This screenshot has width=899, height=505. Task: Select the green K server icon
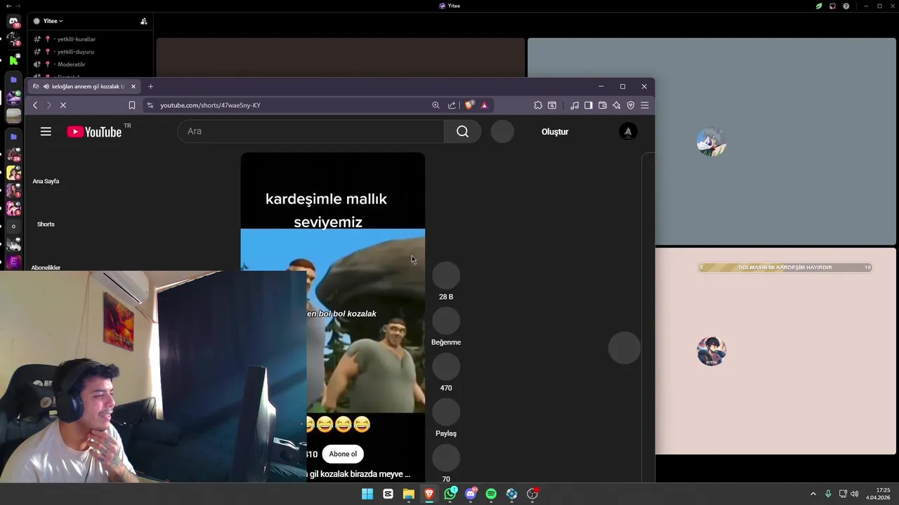(x=13, y=60)
